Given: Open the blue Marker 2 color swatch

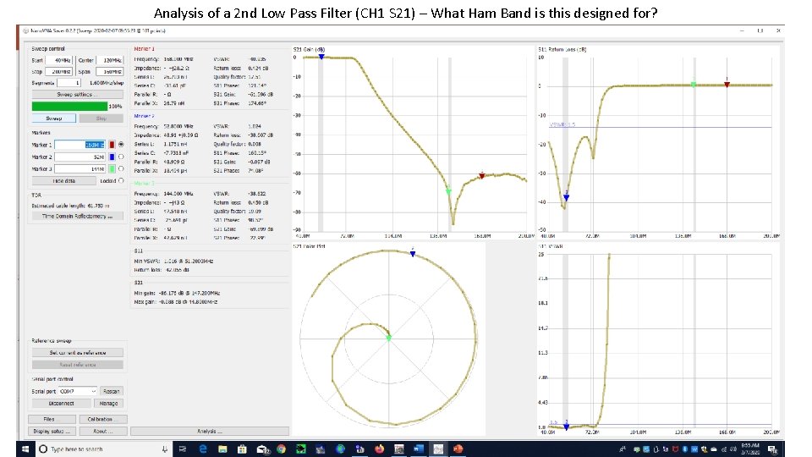Looking at the screenshot, I should click(x=112, y=157).
